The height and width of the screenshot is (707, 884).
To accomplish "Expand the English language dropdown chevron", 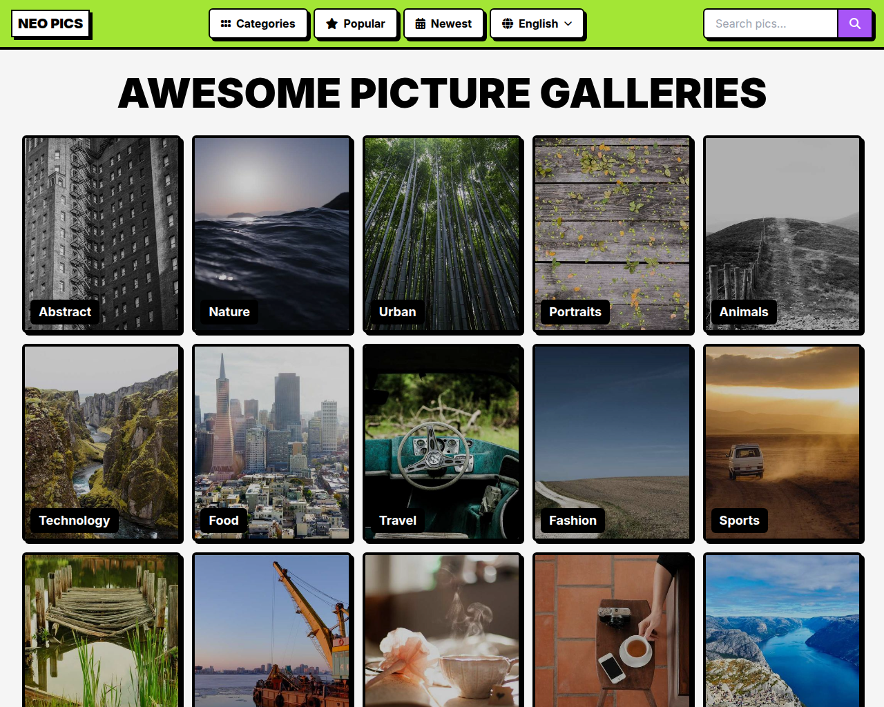I will click(x=568, y=23).
